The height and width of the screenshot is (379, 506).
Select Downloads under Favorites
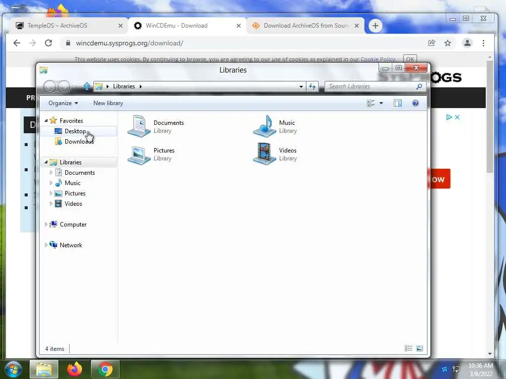(79, 142)
